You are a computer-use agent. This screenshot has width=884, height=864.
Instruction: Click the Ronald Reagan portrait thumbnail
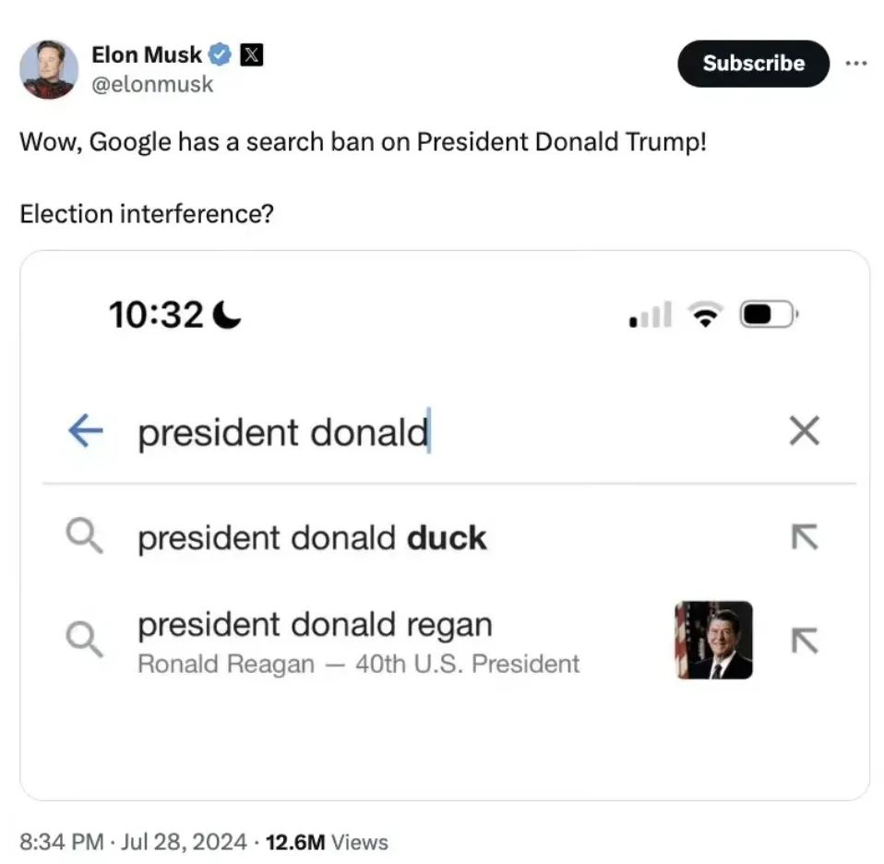[x=713, y=640]
